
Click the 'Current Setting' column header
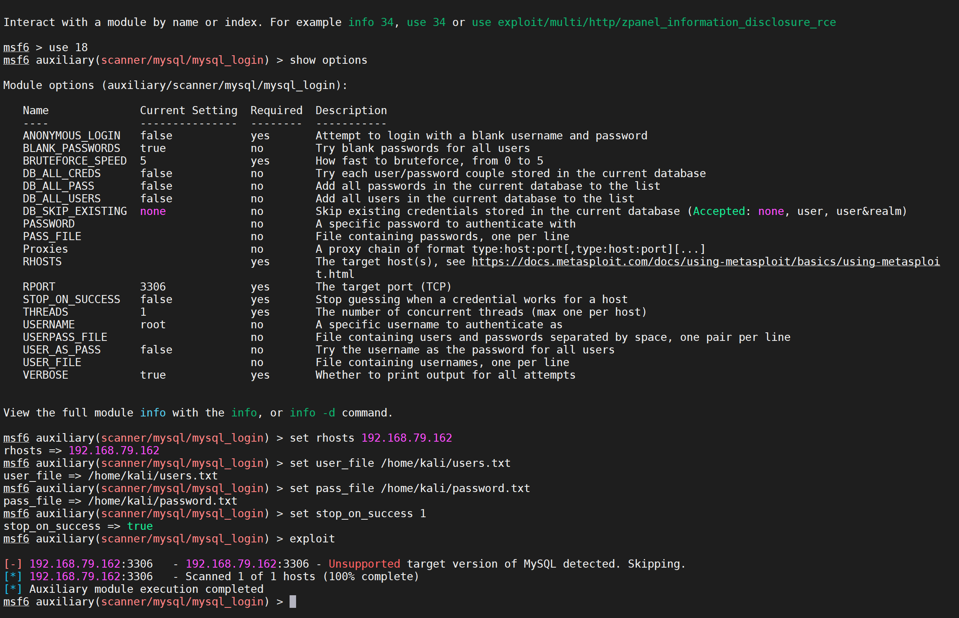[189, 111]
